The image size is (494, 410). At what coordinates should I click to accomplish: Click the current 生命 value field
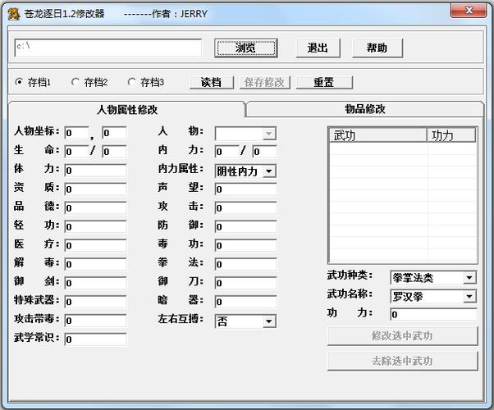(x=76, y=152)
